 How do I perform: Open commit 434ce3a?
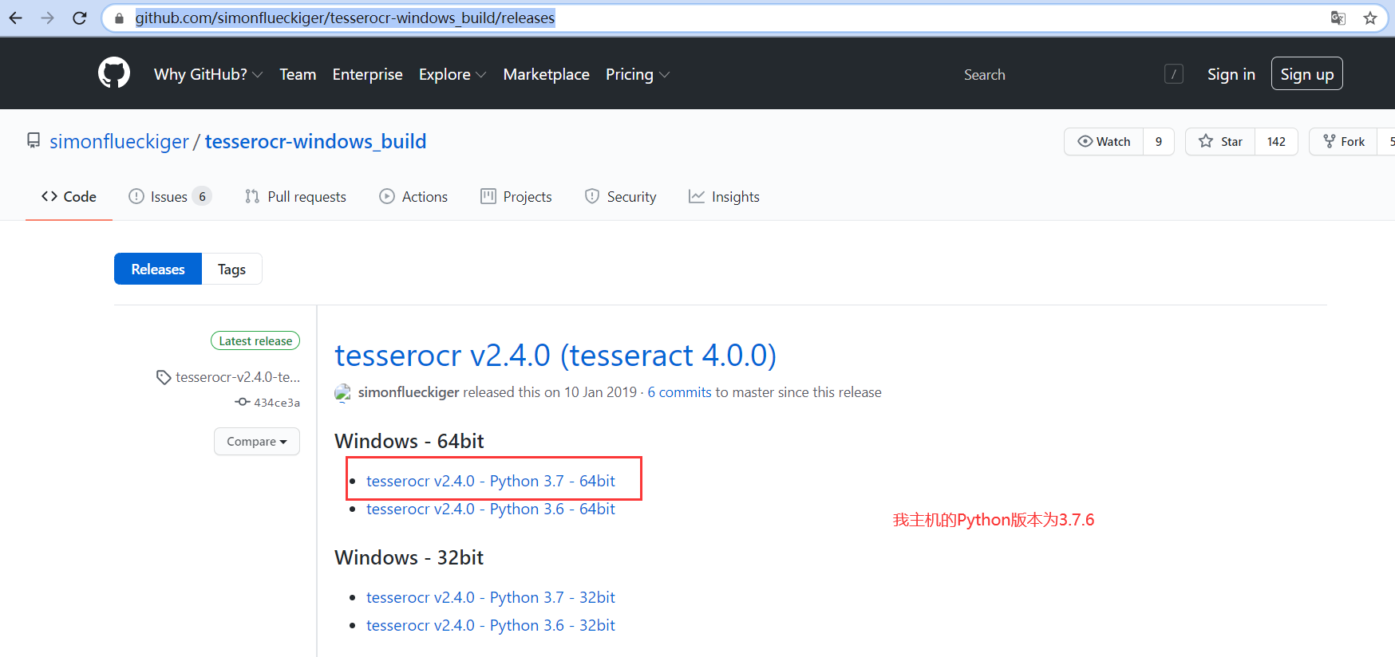click(x=277, y=403)
